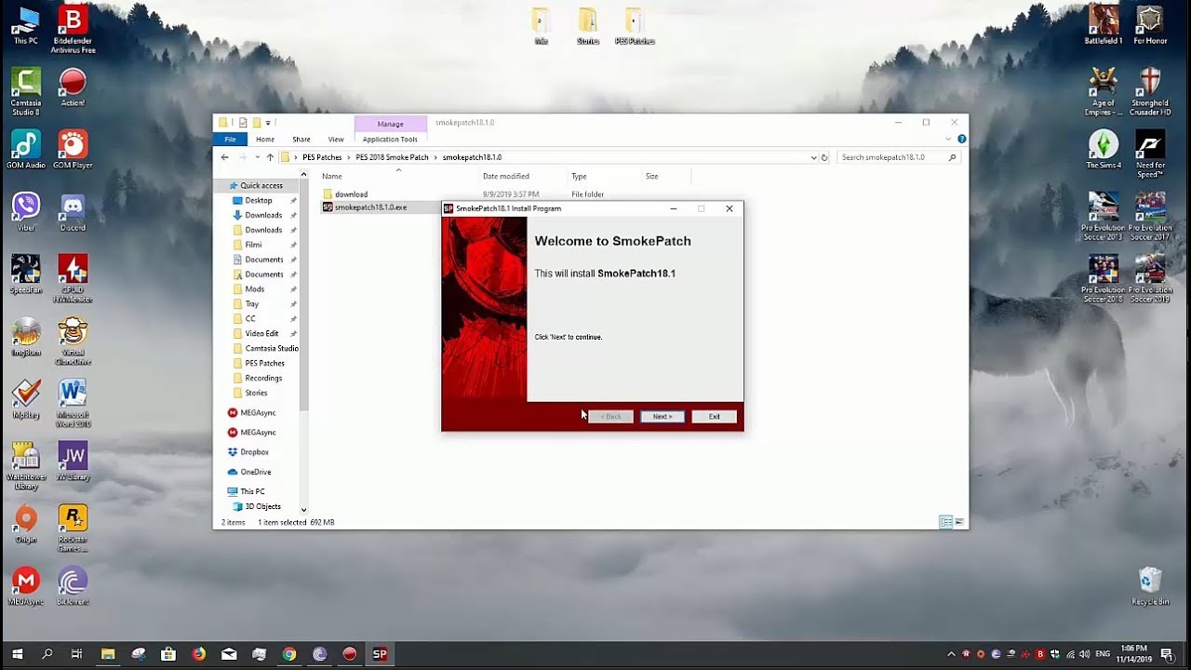Open Origin desktop icon
Image resolution: width=1191 pixels, height=670 pixels.
pyautogui.click(x=26, y=523)
